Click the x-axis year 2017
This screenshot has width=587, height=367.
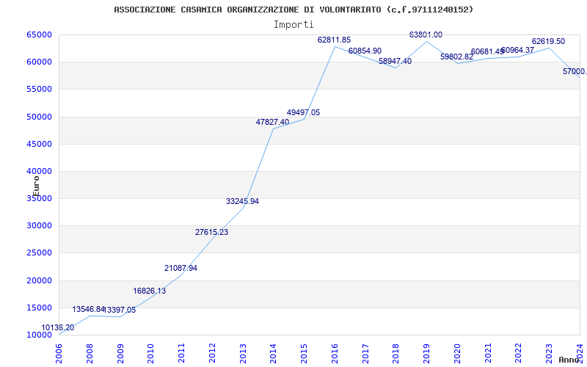[365, 353]
